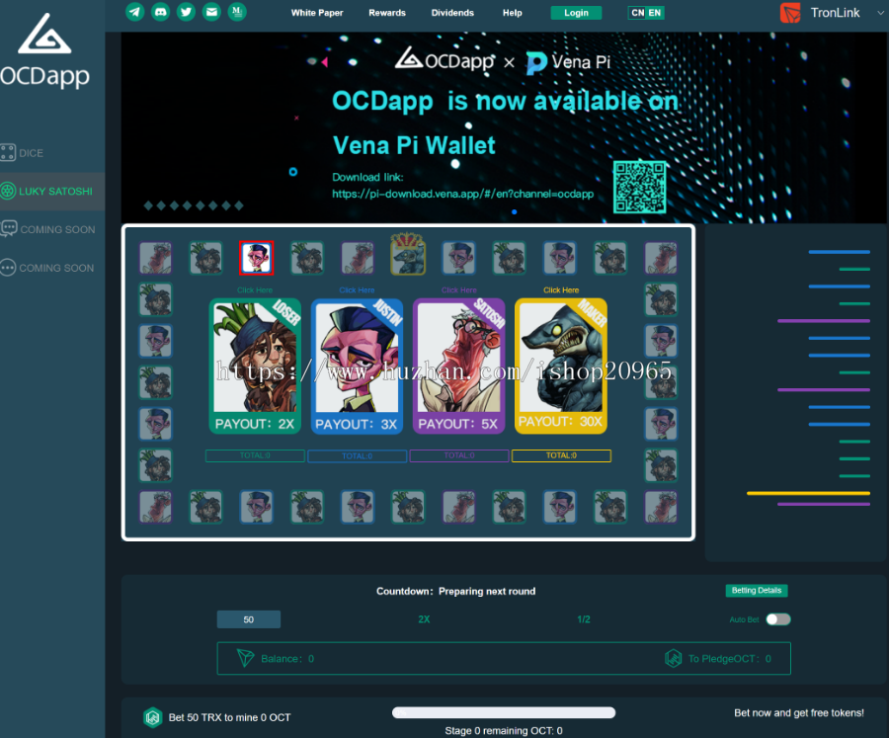Switch language to CN

coord(638,13)
